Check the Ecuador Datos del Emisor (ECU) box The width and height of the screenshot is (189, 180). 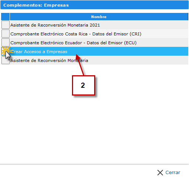pyautogui.click(x=6, y=42)
